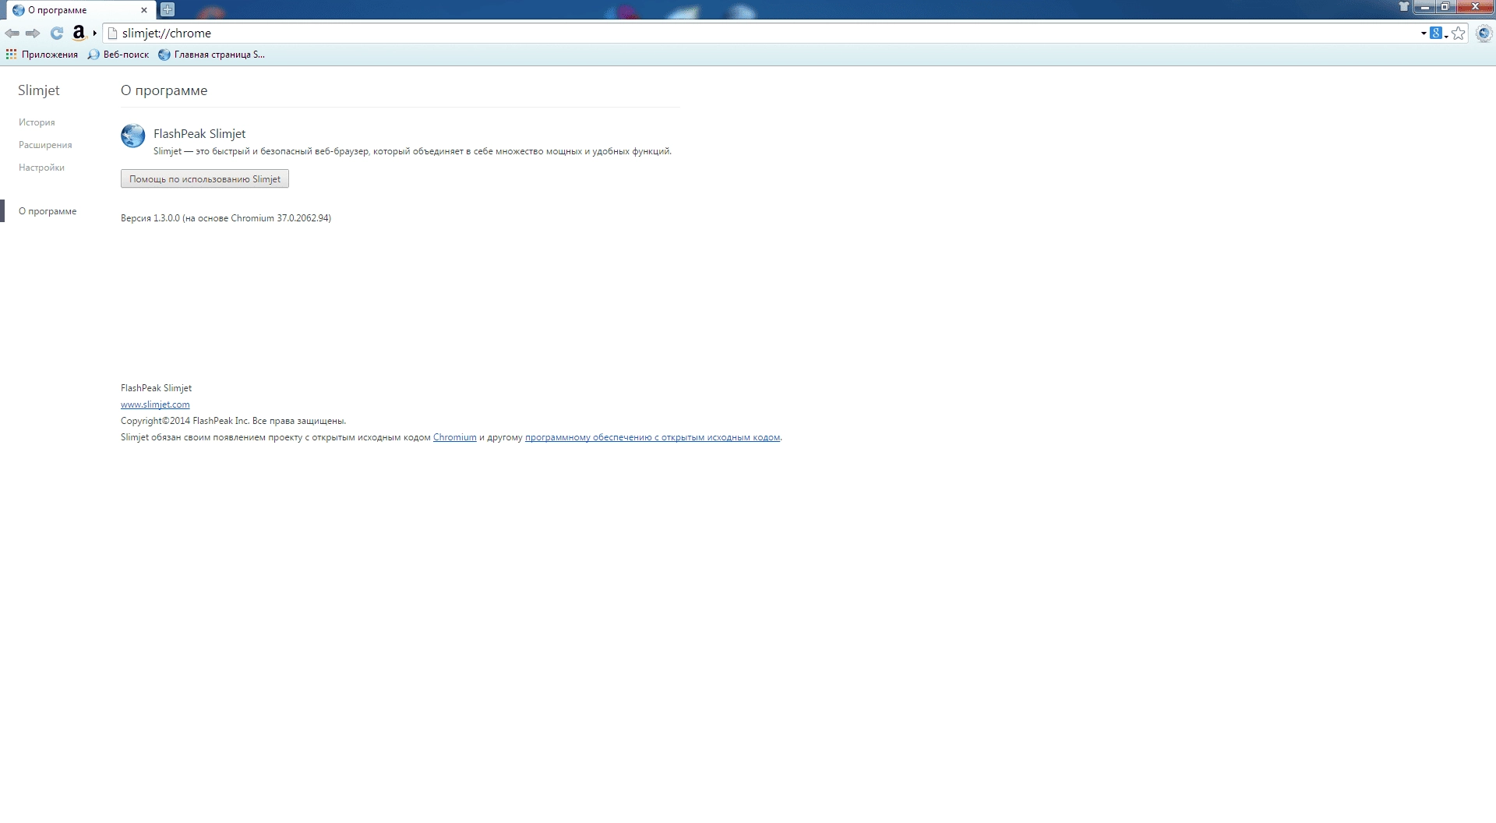The image size is (1496, 823).
Task: Click the page icon in the address bar
Action: [112, 34]
